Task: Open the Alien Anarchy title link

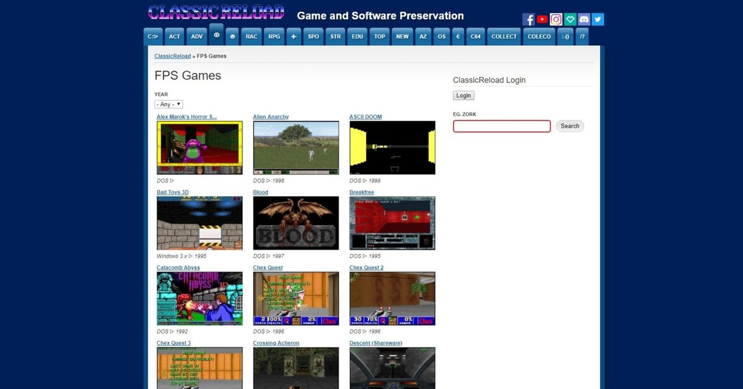Action: point(271,117)
